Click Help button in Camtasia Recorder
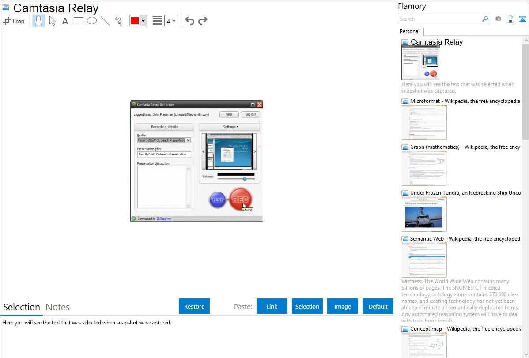 (x=229, y=114)
